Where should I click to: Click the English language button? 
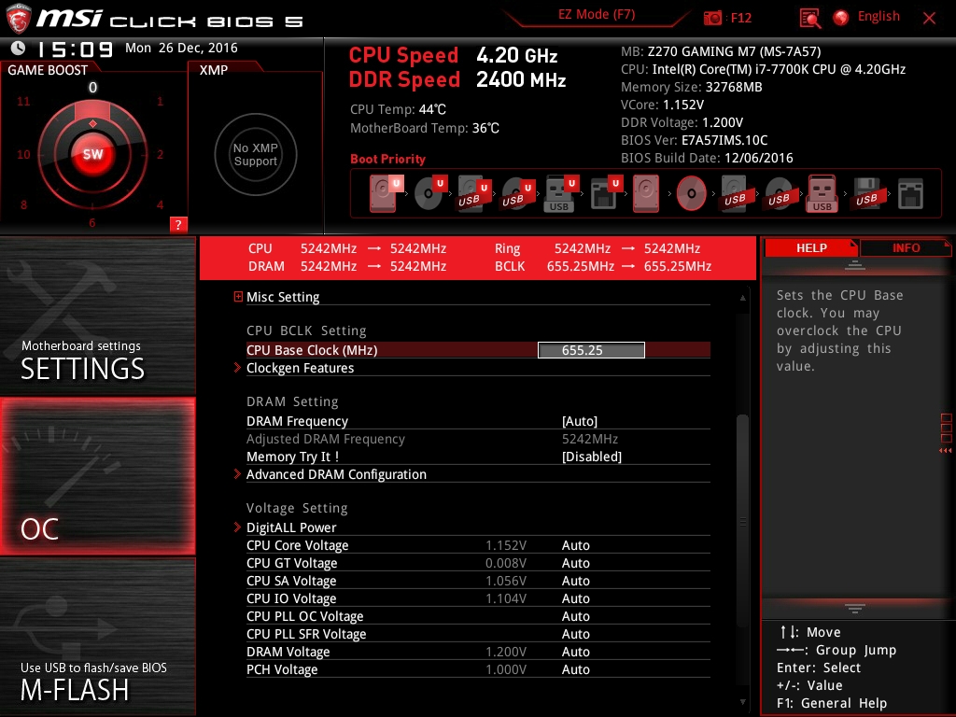(879, 17)
